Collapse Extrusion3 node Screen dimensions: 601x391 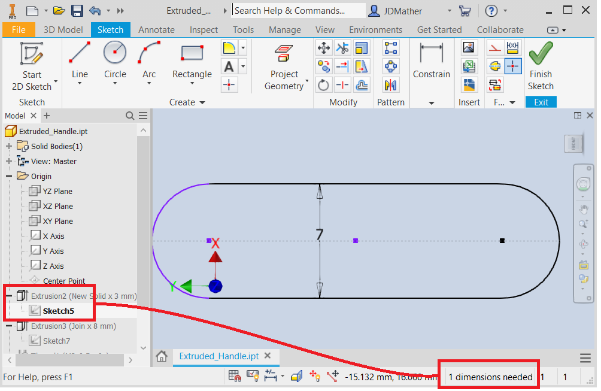tap(9, 326)
